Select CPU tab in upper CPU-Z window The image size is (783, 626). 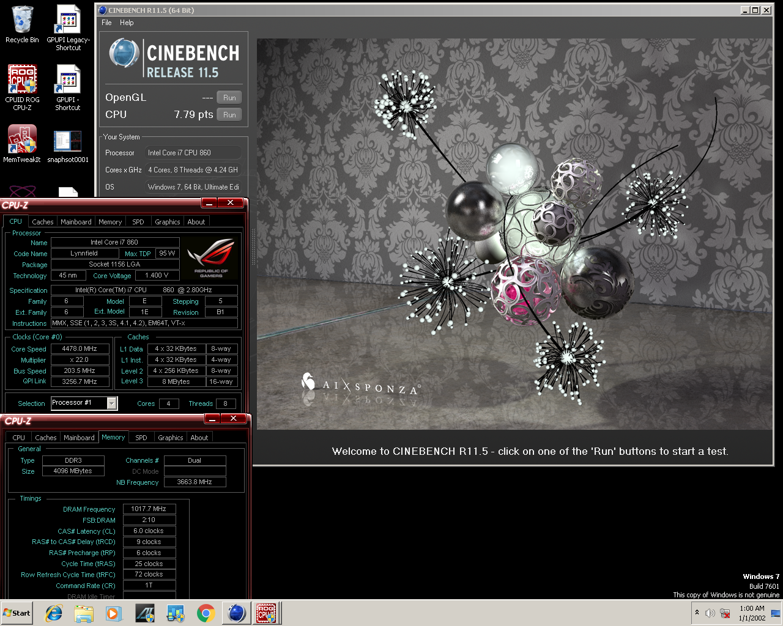point(16,221)
